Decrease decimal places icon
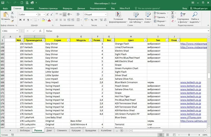The height and width of the screenshot is (137, 211). click(105, 20)
